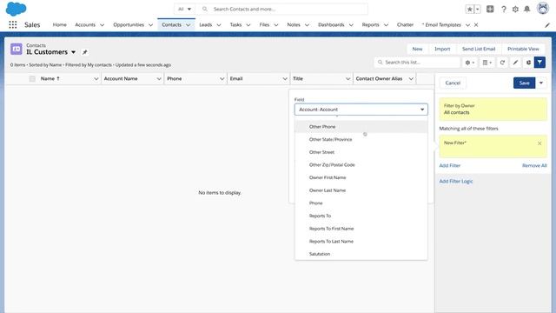Open the Global Actions plus icon
Screen dimensions: 556x313
[490, 10]
